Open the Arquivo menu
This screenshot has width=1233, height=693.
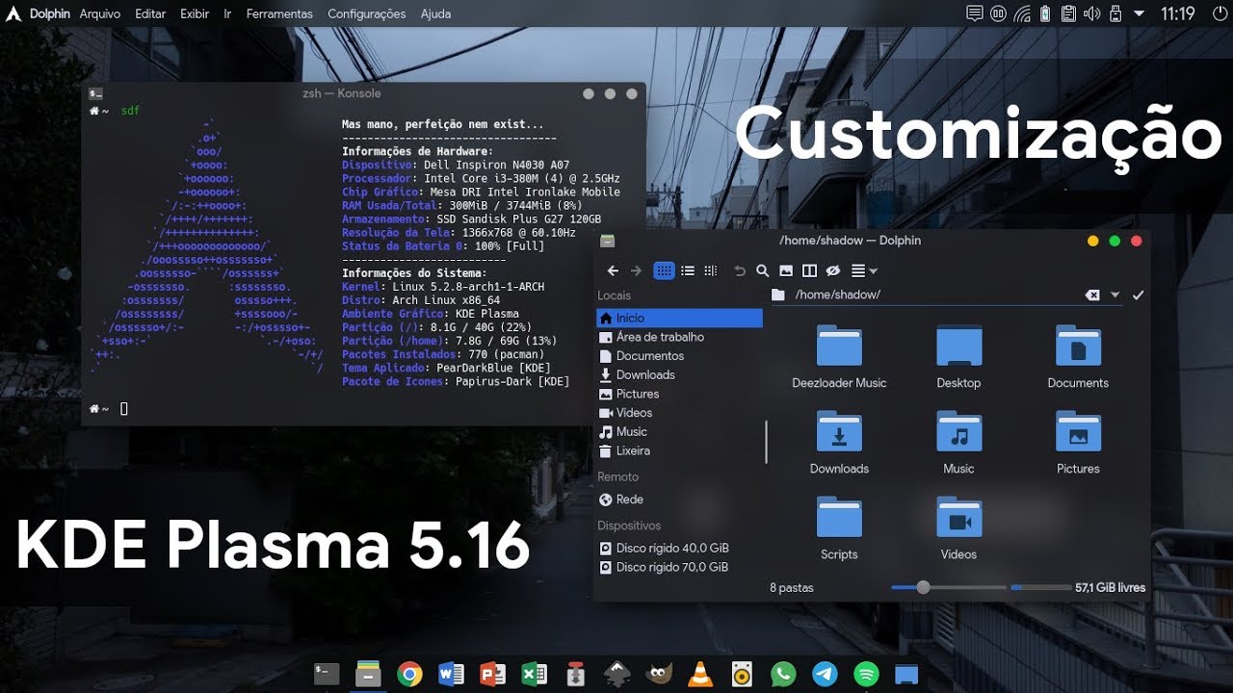tap(100, 13)
